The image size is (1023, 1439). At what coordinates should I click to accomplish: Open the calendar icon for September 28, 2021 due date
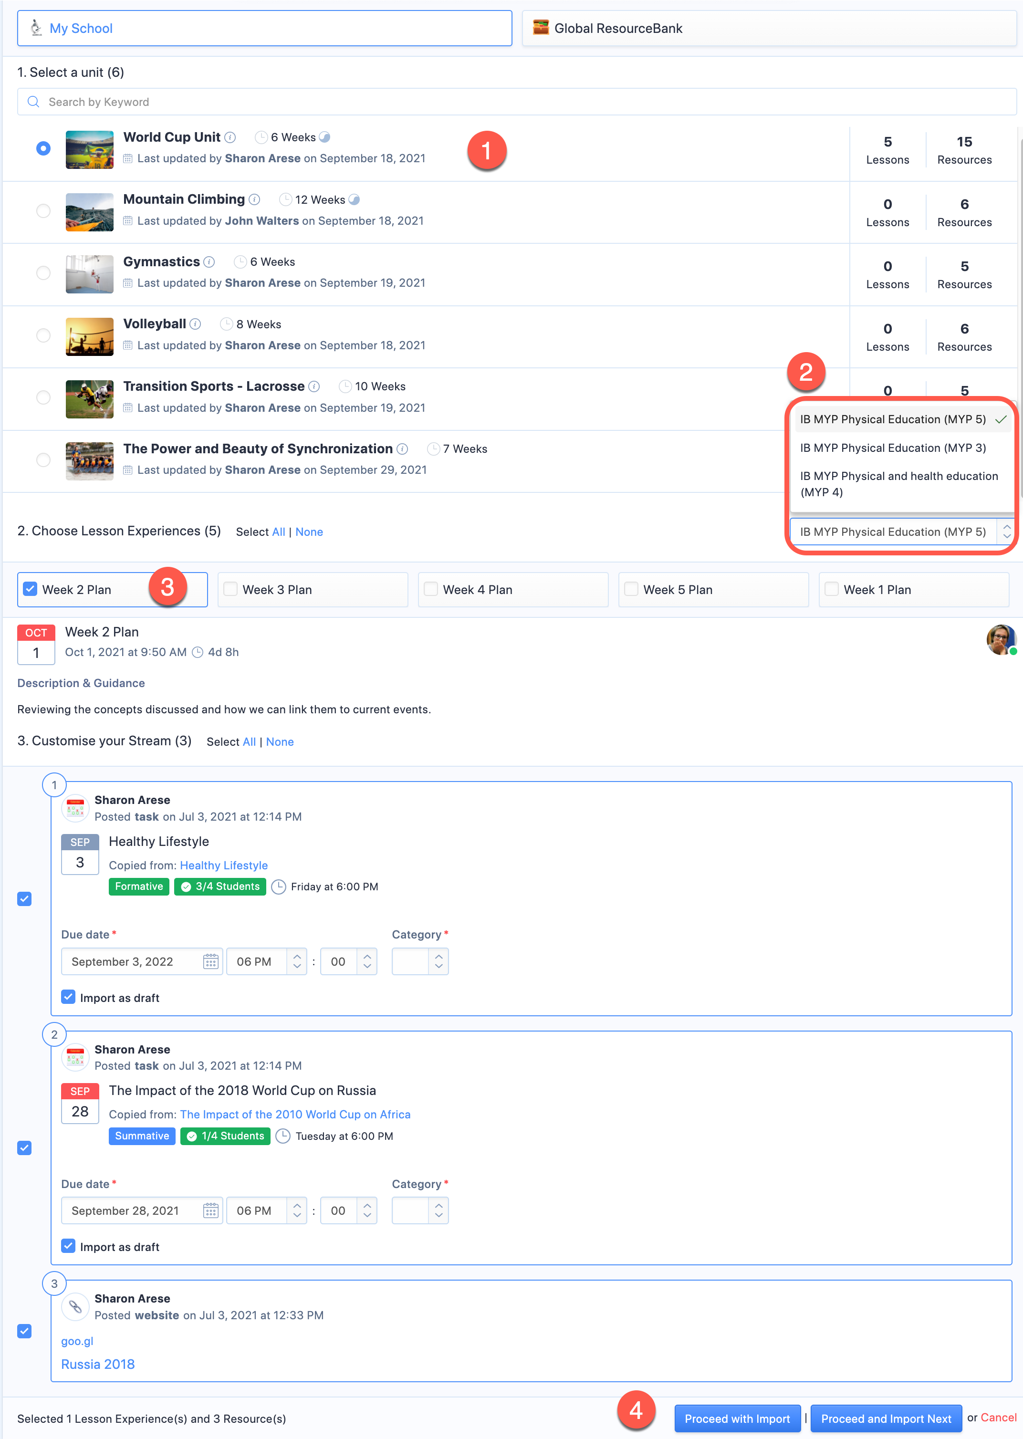(210, 1210)
